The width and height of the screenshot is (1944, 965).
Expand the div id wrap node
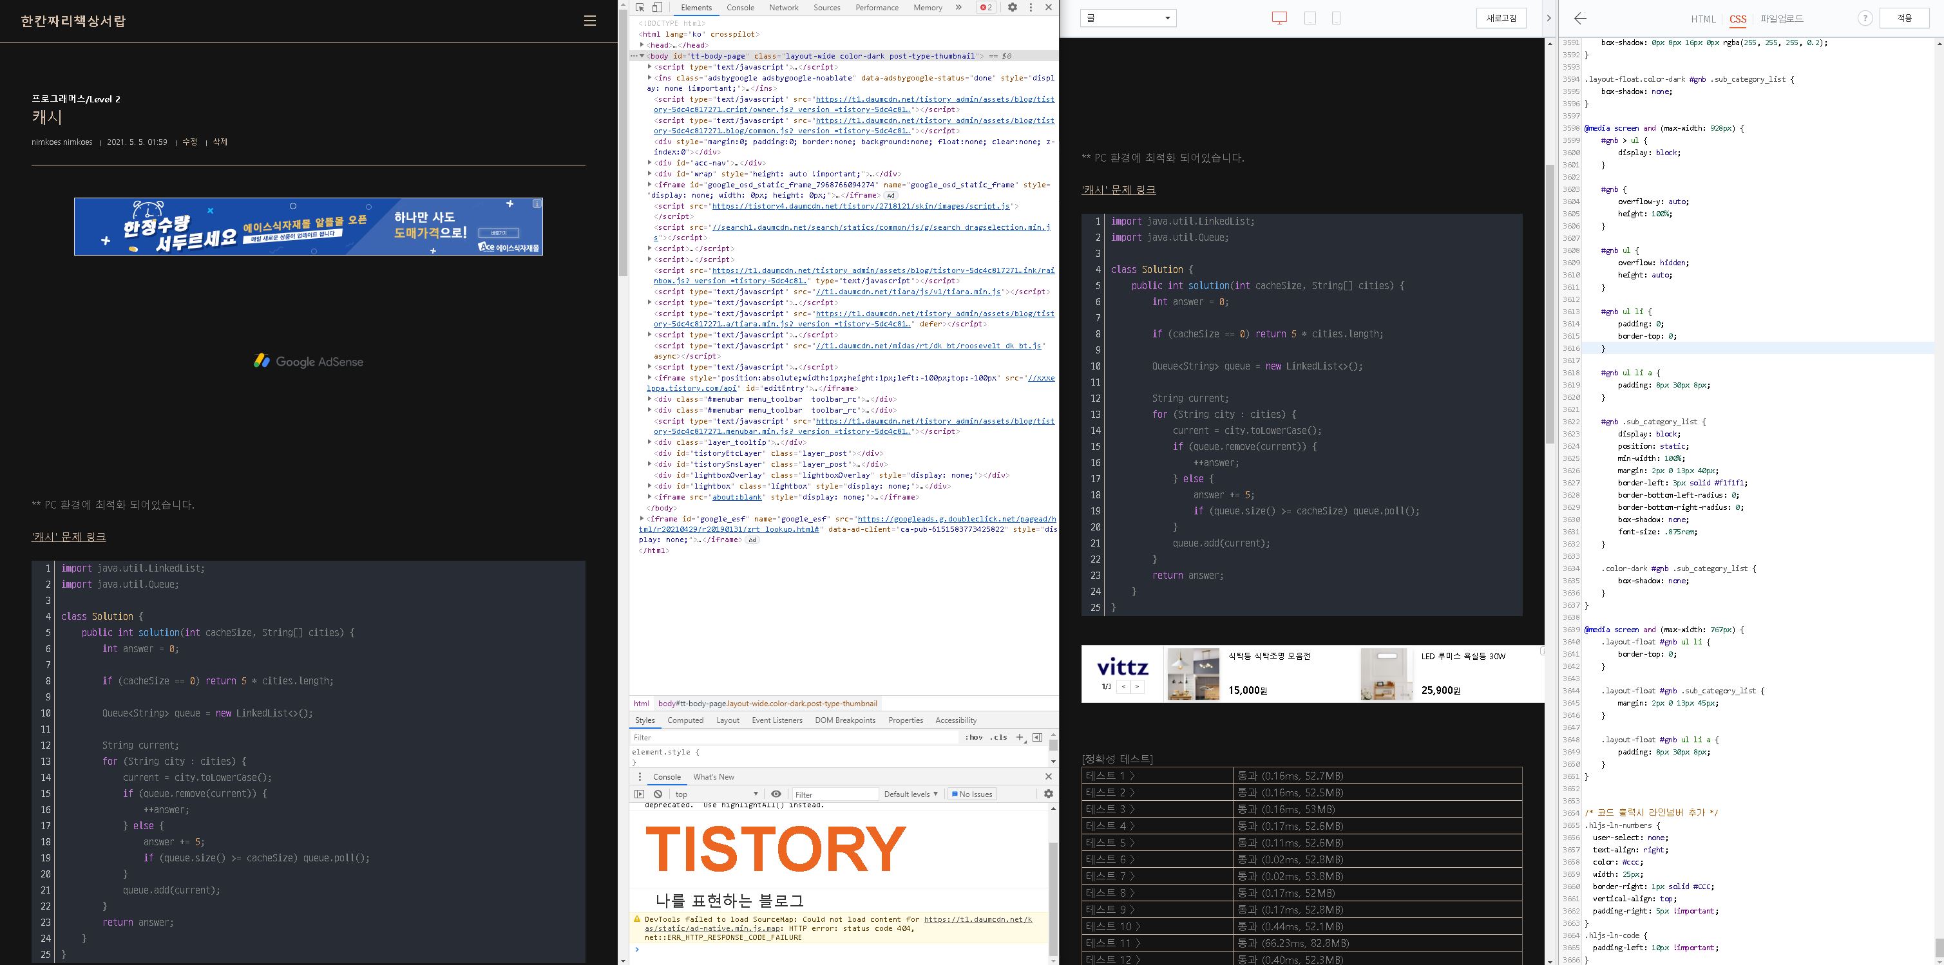coord(649,174)
